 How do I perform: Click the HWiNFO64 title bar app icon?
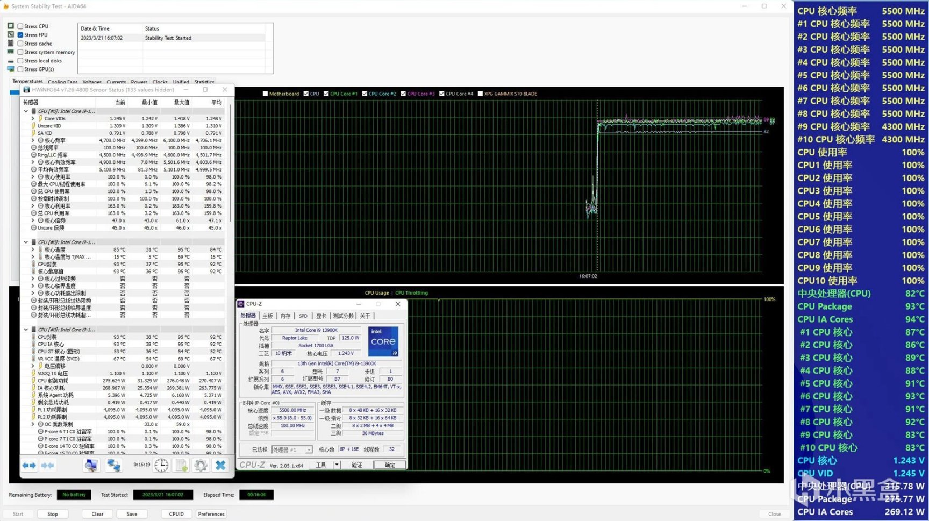point(26,90)
